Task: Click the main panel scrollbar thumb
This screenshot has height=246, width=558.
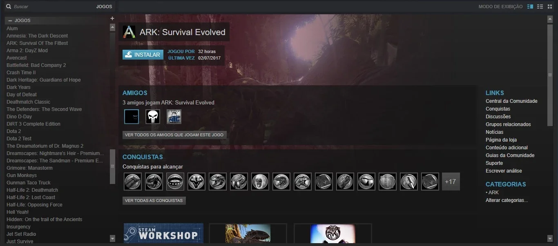Action: tap(550, 75)
